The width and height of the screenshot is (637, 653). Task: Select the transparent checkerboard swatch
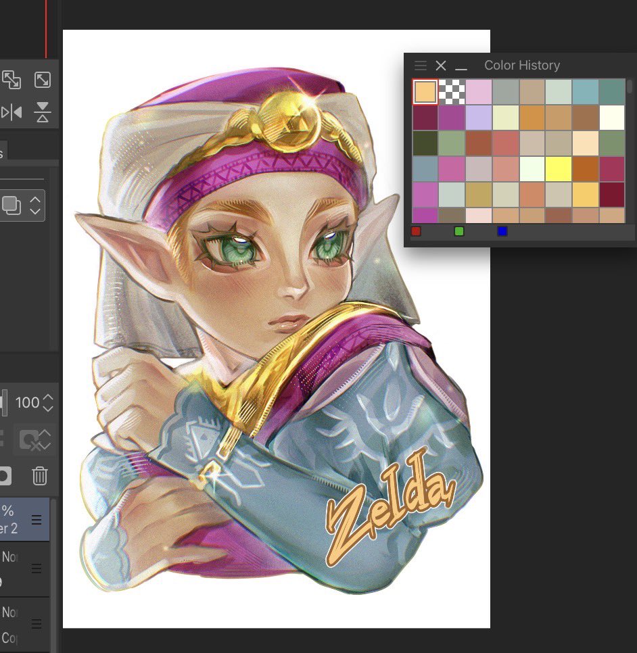pyautogui.click(x=452, y=92)
